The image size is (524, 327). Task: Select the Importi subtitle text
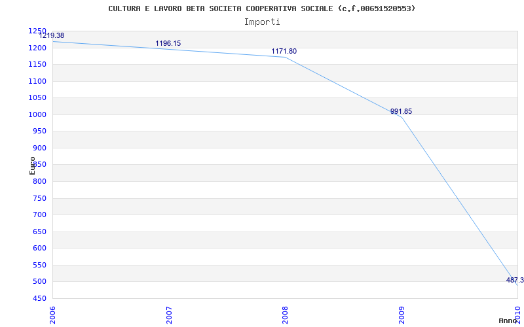[x=262, y=22]
